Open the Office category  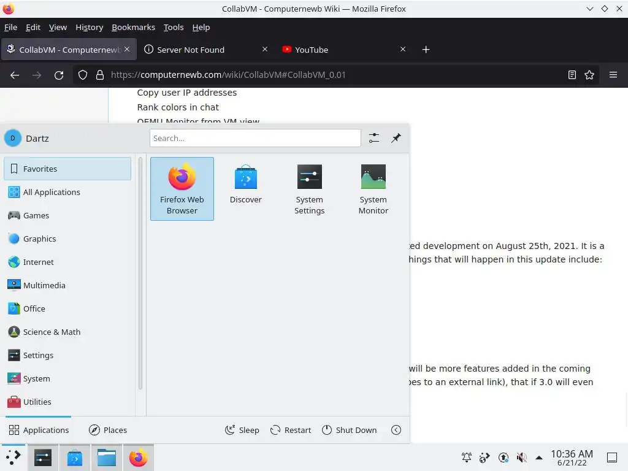click(67, 308)
